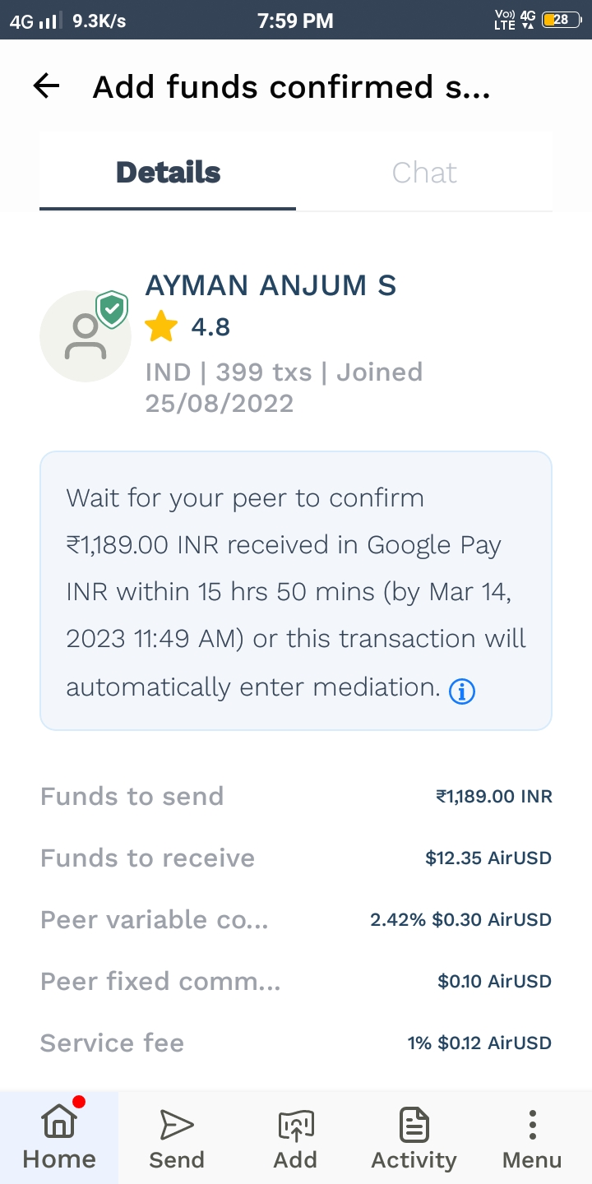Open the Send paper-plane icon
Viewport: 592px width, 1184px height.
[x=177, y=1126]
